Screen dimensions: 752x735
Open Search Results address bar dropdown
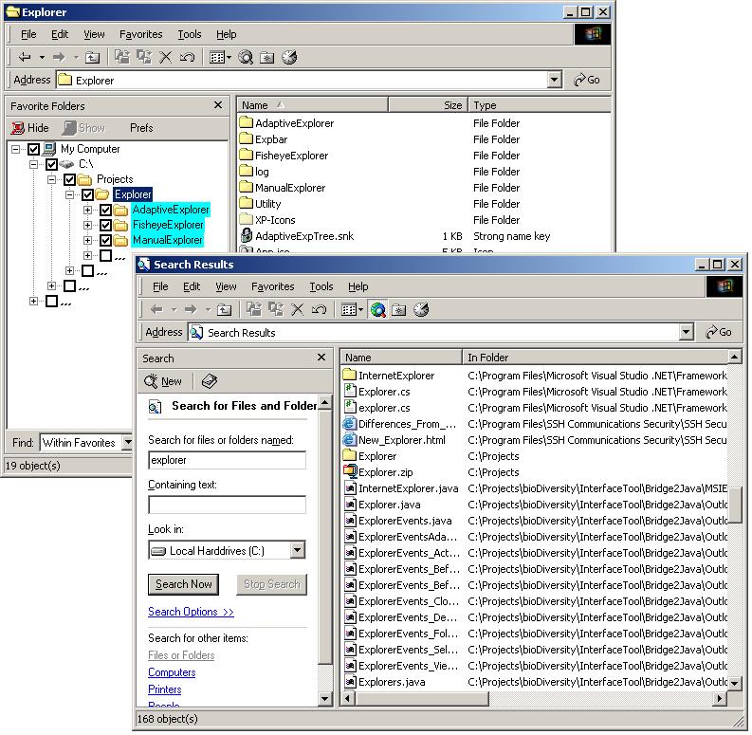point(687,332)
